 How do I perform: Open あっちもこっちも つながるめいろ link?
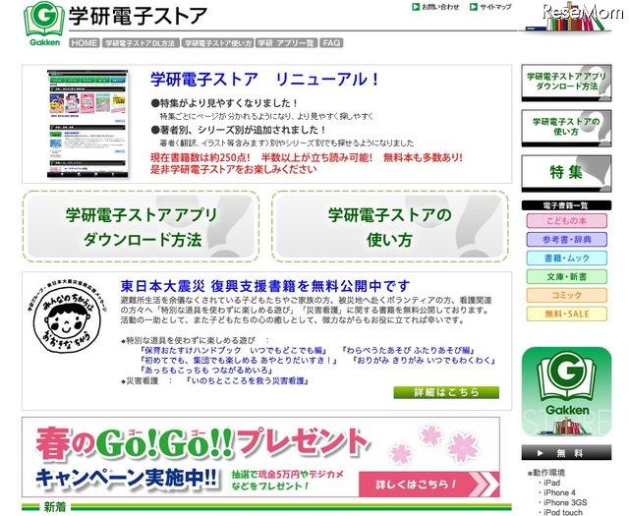click(206, 371)
